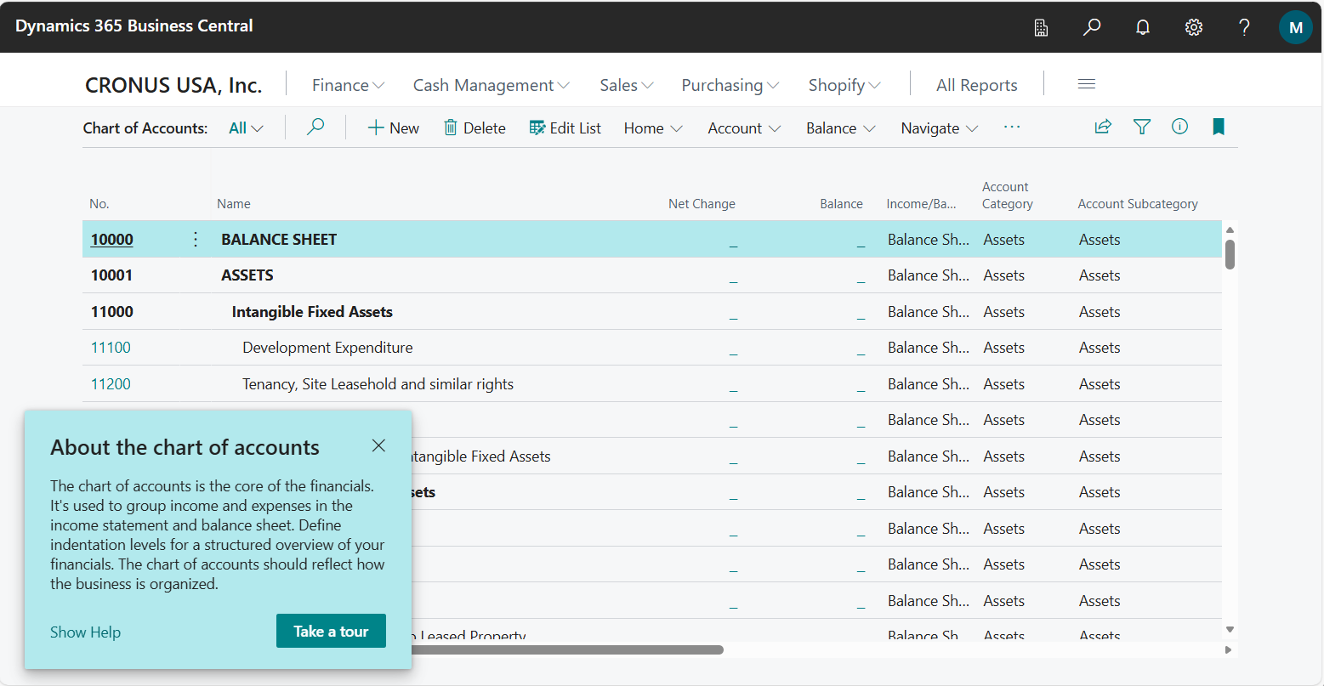Select the Cash Management menu
The width and height of the screenshot is (1324, 686).
pyautogui.click(x=490, y=84)
